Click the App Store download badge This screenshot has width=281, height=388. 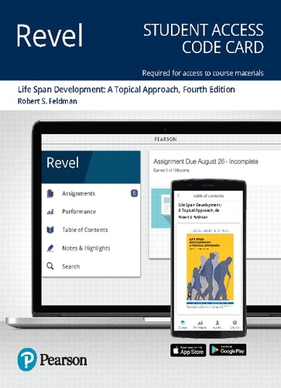tap(188, 351)
